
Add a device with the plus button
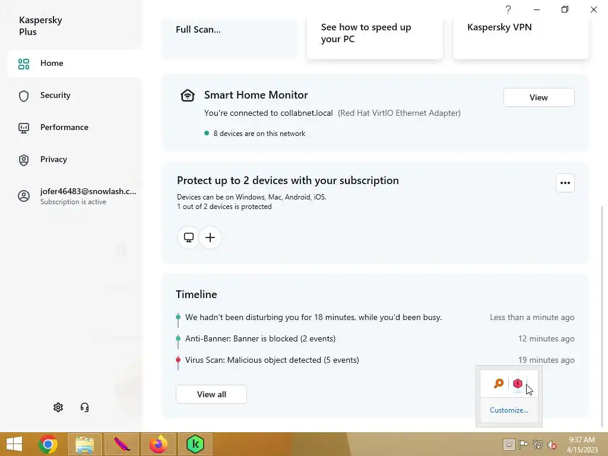pyautogui.click(x=210, y=237)
